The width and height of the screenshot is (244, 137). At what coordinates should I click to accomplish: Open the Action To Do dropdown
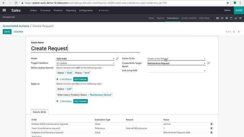tap(177, 59)
